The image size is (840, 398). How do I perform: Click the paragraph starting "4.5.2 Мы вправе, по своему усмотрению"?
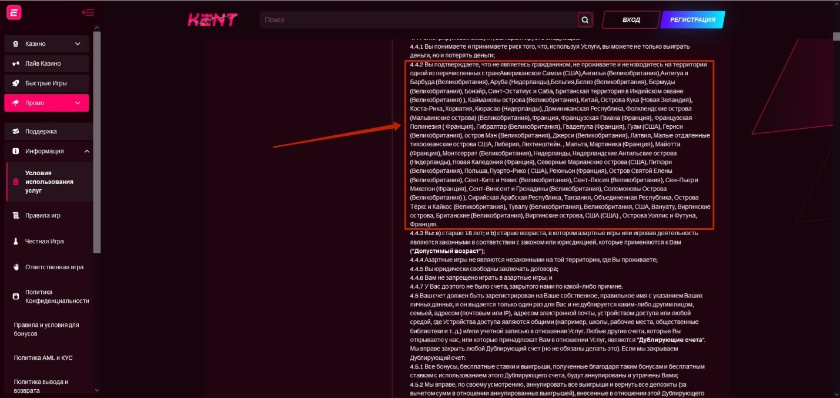(x=557, y=389)
